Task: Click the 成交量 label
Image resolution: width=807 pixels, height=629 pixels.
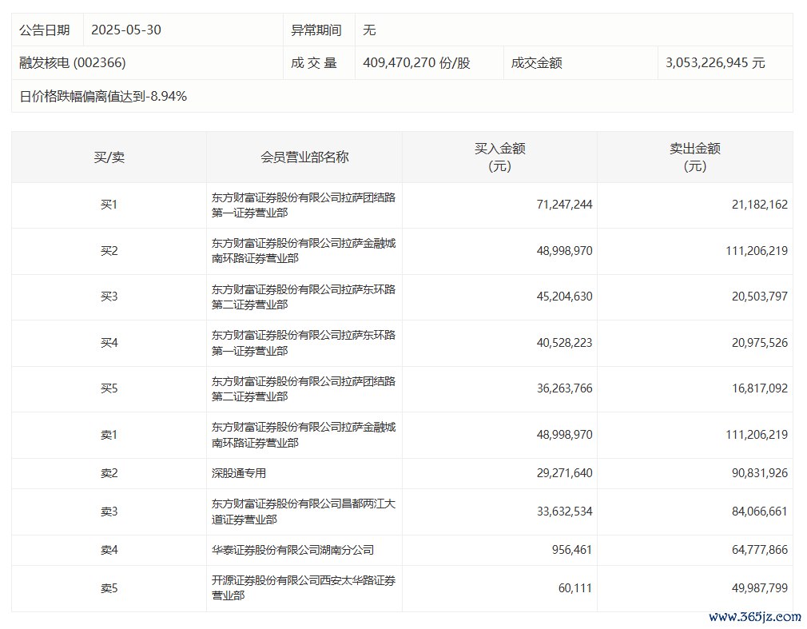Action: (313, 63)
